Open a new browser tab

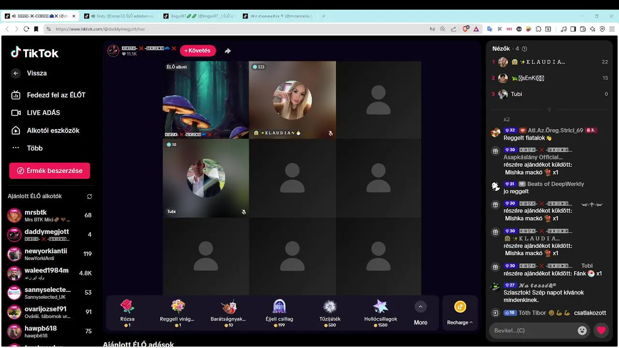click(x=324, y=16)
